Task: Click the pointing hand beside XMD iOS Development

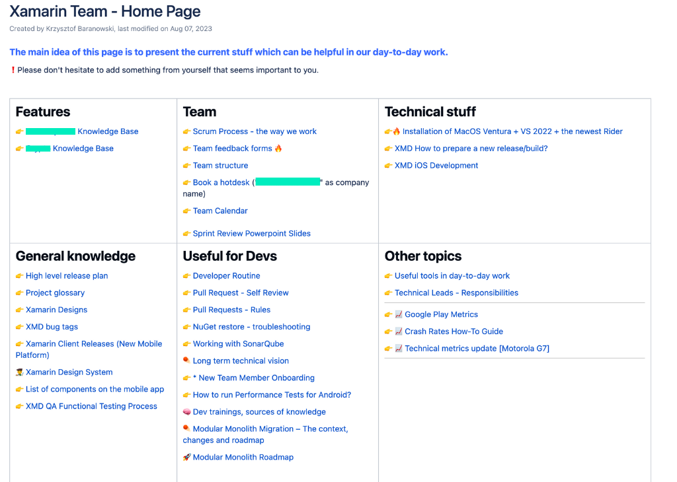Action: click(388, 166)
